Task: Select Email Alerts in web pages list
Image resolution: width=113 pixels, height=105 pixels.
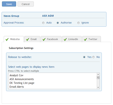Action: tap(17, 87)
